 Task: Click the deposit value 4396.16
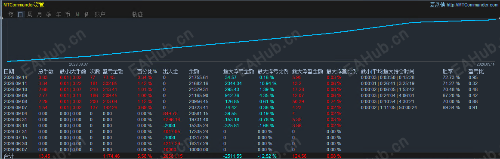(172, 119)
